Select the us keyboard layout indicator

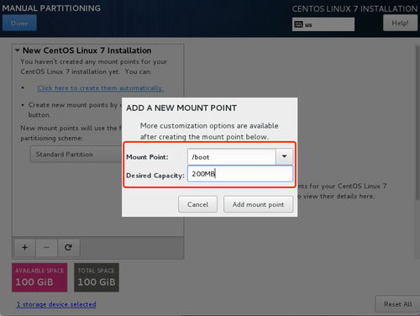[323, 24]
